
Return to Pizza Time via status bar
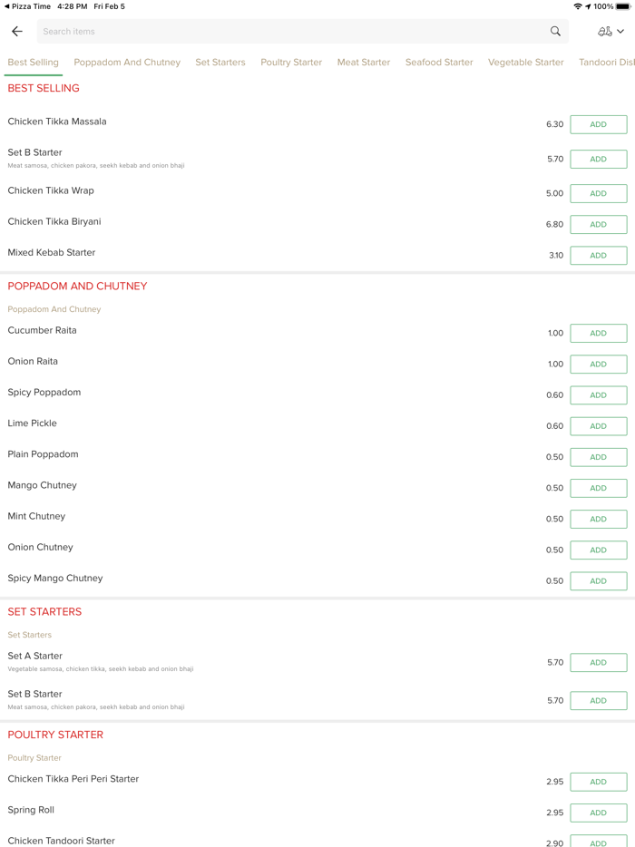[x=27, y=6]
